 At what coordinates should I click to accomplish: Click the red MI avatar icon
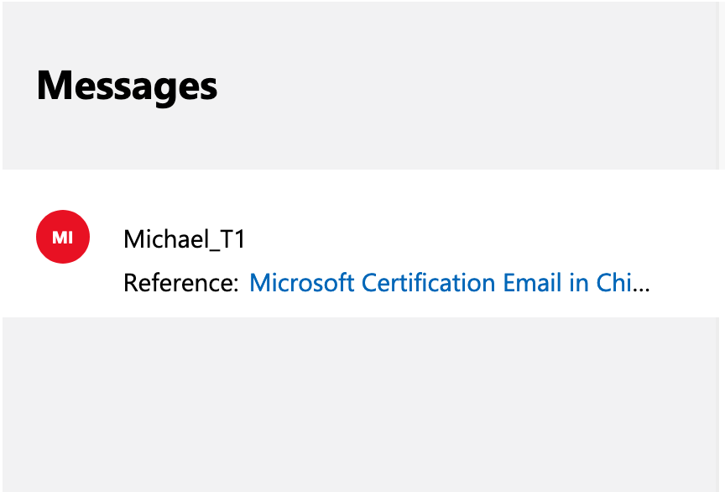pyautogui.click(x=63, y=237)
